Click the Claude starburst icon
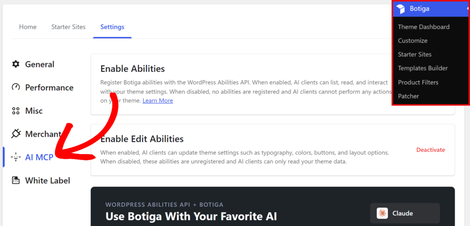The height and width of the screenshot is (226, 470). [x=382, y=214]
